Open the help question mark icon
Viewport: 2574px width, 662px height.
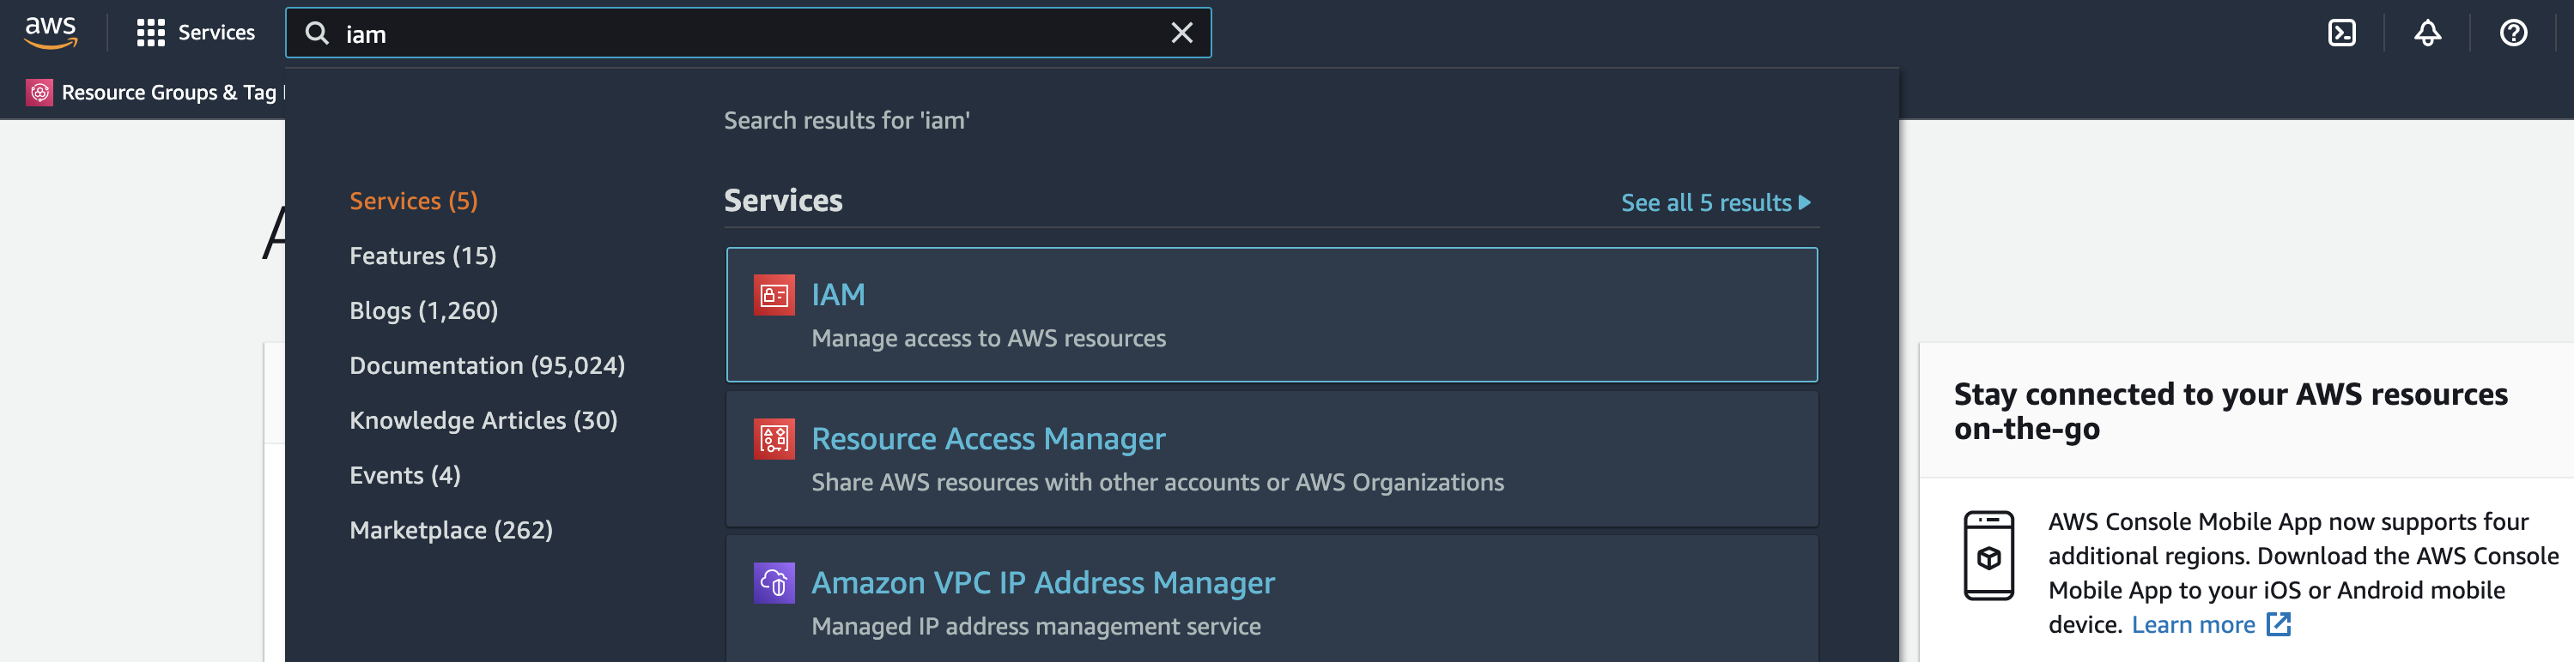pyautogui.click(x=2513, y=33)
